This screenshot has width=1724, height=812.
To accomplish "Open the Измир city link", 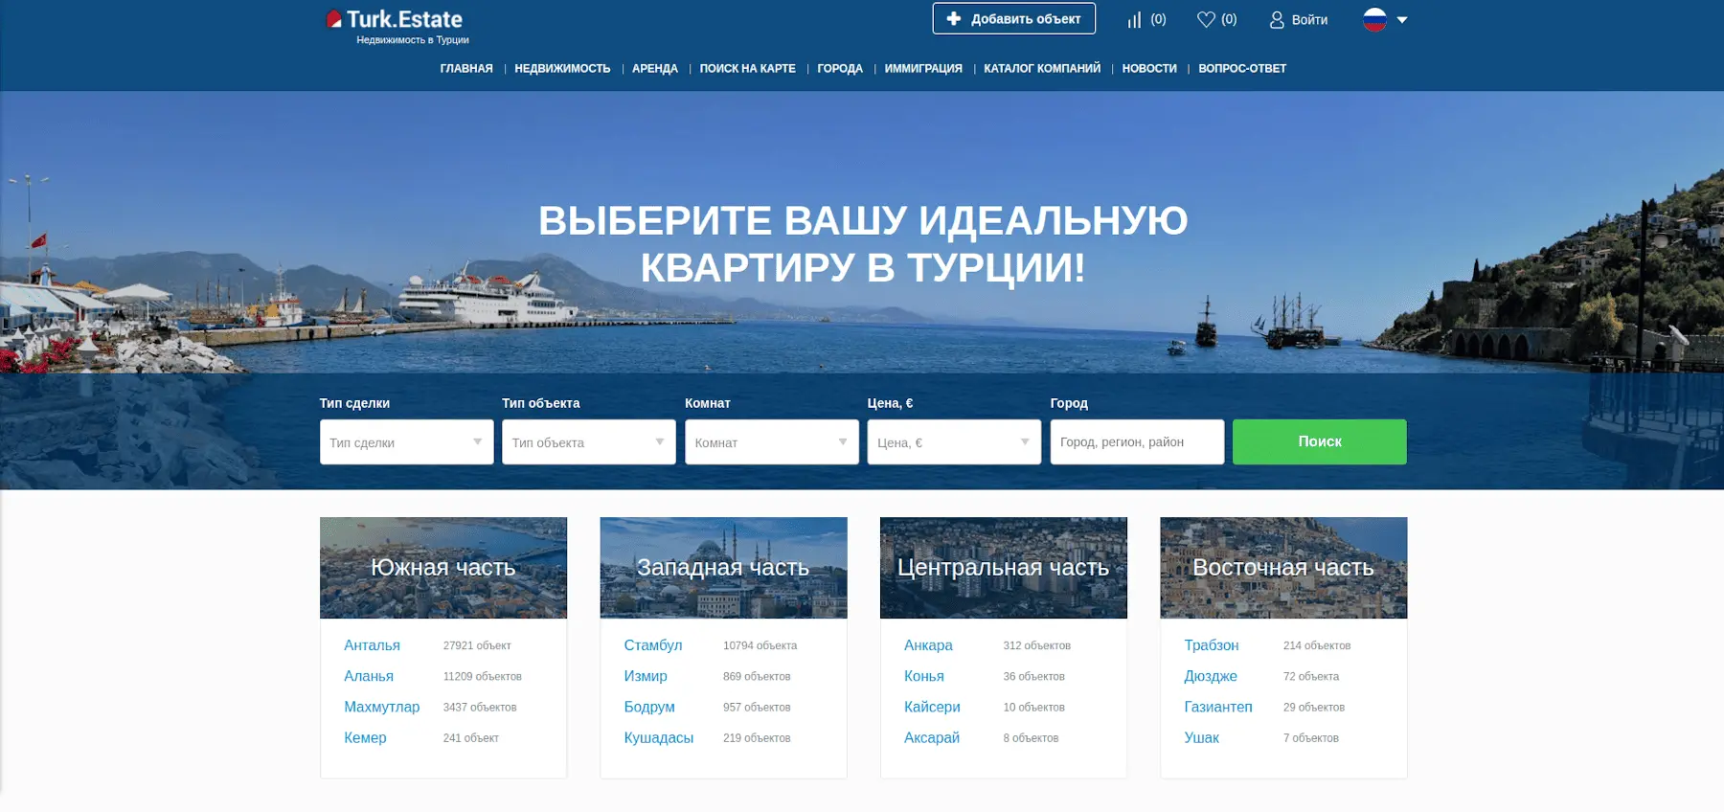I will pyautogui.click(x=646, y=676).
